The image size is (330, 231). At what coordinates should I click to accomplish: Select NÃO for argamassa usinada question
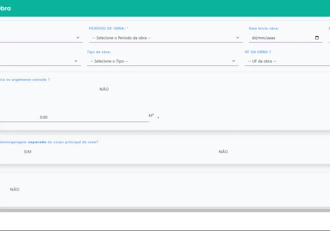104,89
